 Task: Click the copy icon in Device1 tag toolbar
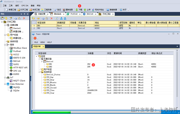pos(43,18)
